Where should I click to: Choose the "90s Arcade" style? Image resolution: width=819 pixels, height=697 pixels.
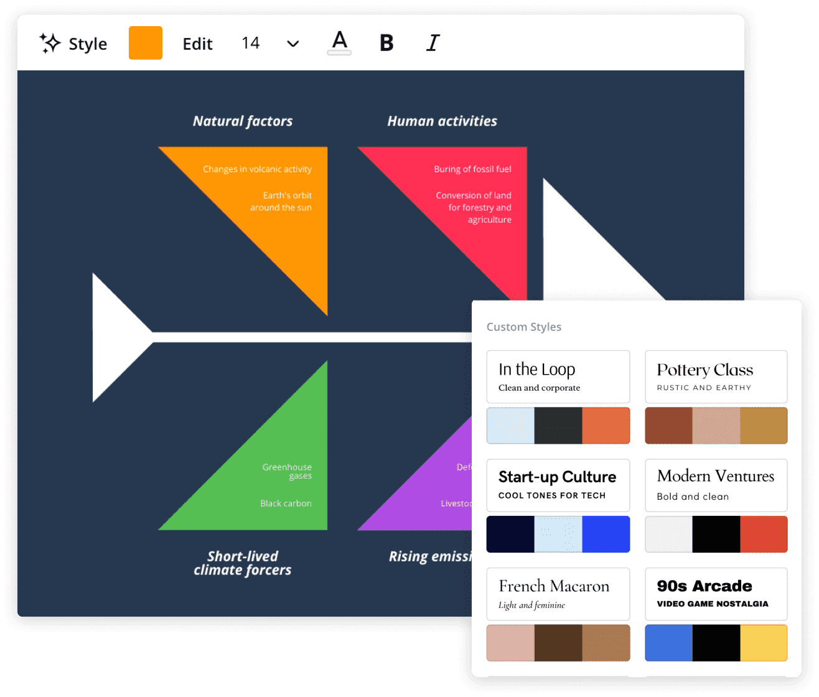716,593
